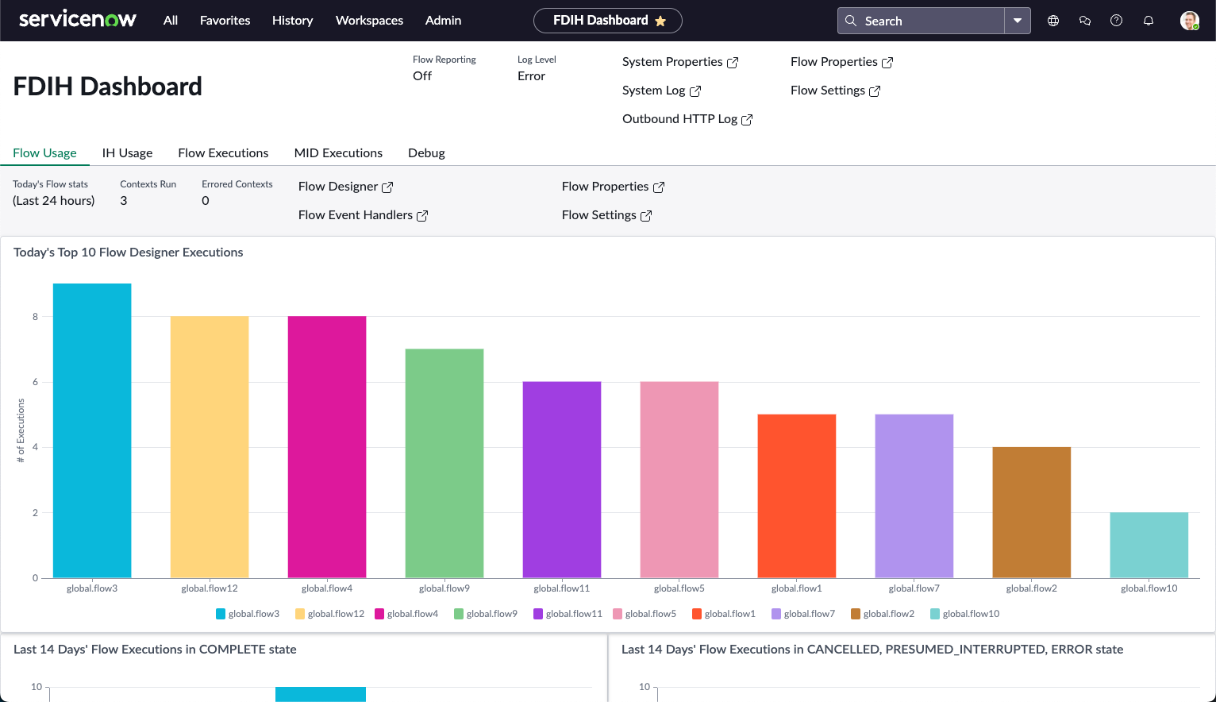Image resolution: width=1216 pixels, height=702 pixels.
Task: Click external link icon beside System Properties
Action: (733, 62)
